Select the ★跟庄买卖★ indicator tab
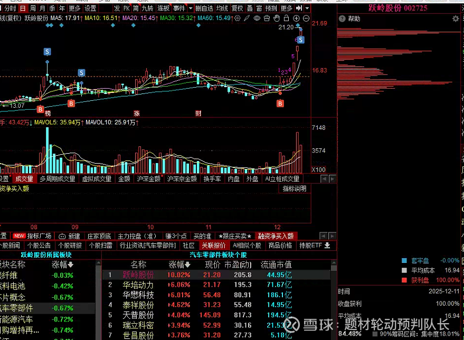This screenshot has height=340, width=464. click(x=235, y=236)
